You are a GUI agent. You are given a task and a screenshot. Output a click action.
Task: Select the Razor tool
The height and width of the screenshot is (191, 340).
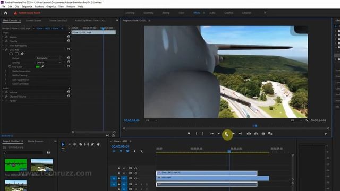coord(81,144)
